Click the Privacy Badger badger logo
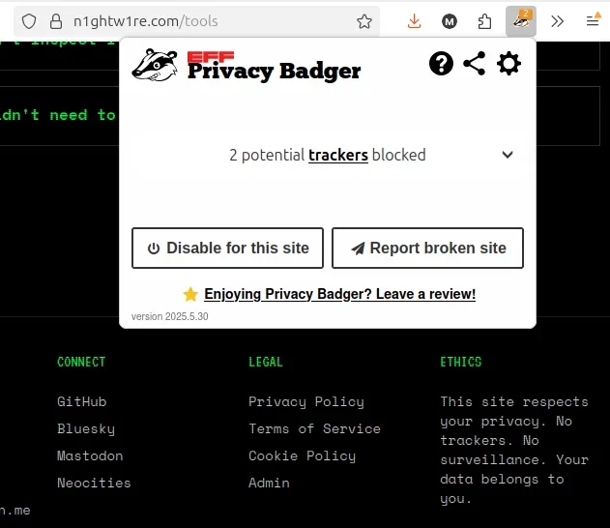Viewport: 610px width, 528px height. [x=155, y=65]
